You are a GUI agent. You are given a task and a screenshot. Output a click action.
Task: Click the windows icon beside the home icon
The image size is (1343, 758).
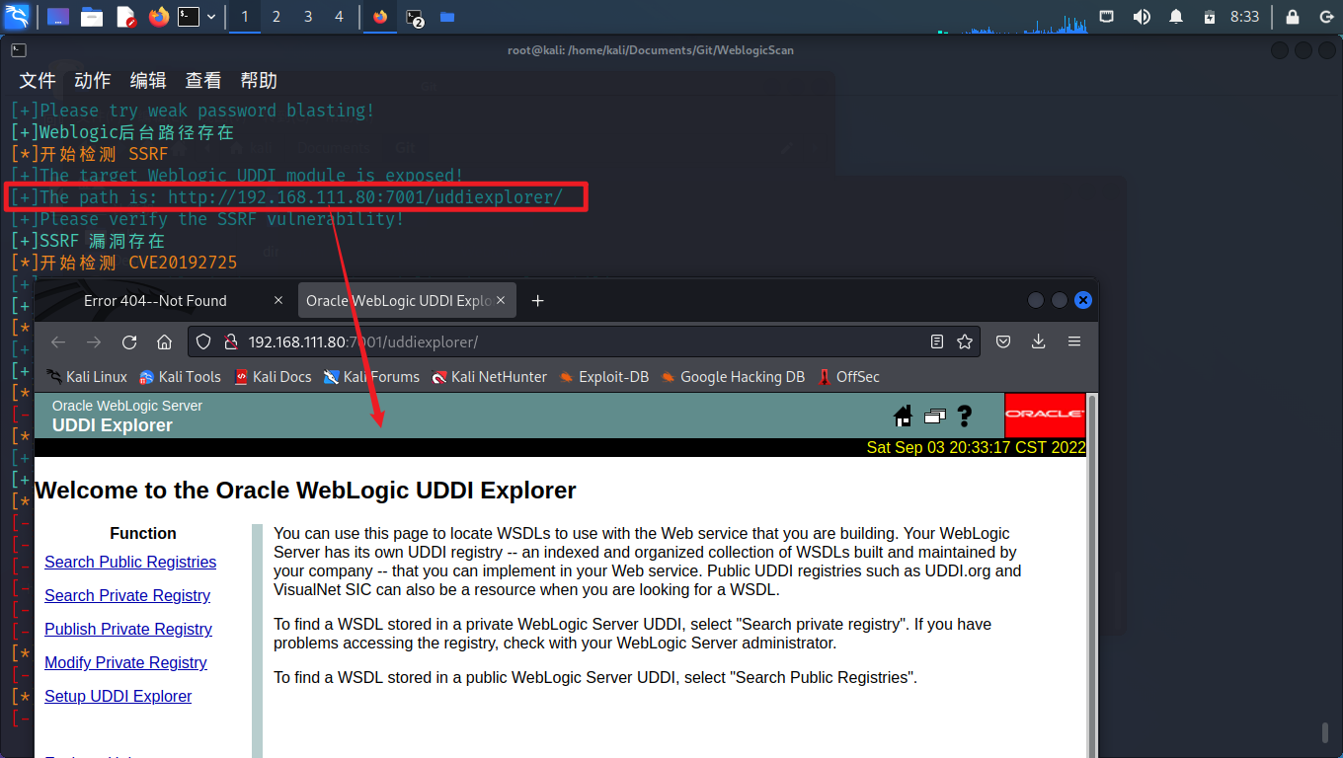[934, 417]
